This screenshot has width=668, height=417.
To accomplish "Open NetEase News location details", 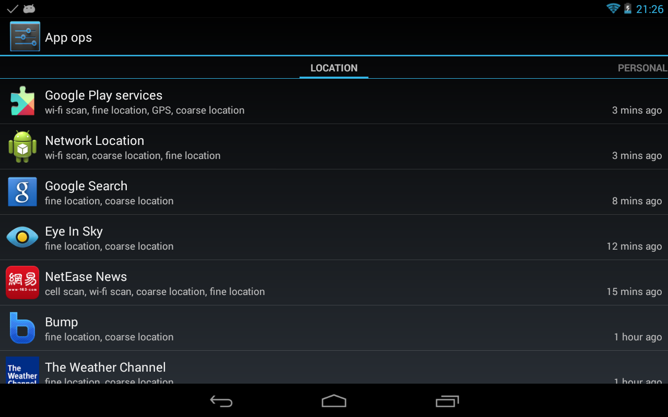I will click(x=334, y=283).
